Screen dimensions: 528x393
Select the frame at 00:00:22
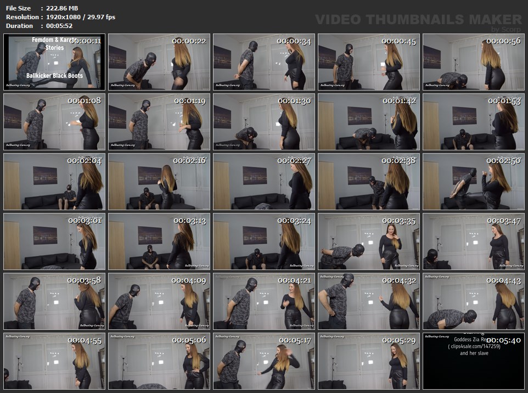point(159,62)
